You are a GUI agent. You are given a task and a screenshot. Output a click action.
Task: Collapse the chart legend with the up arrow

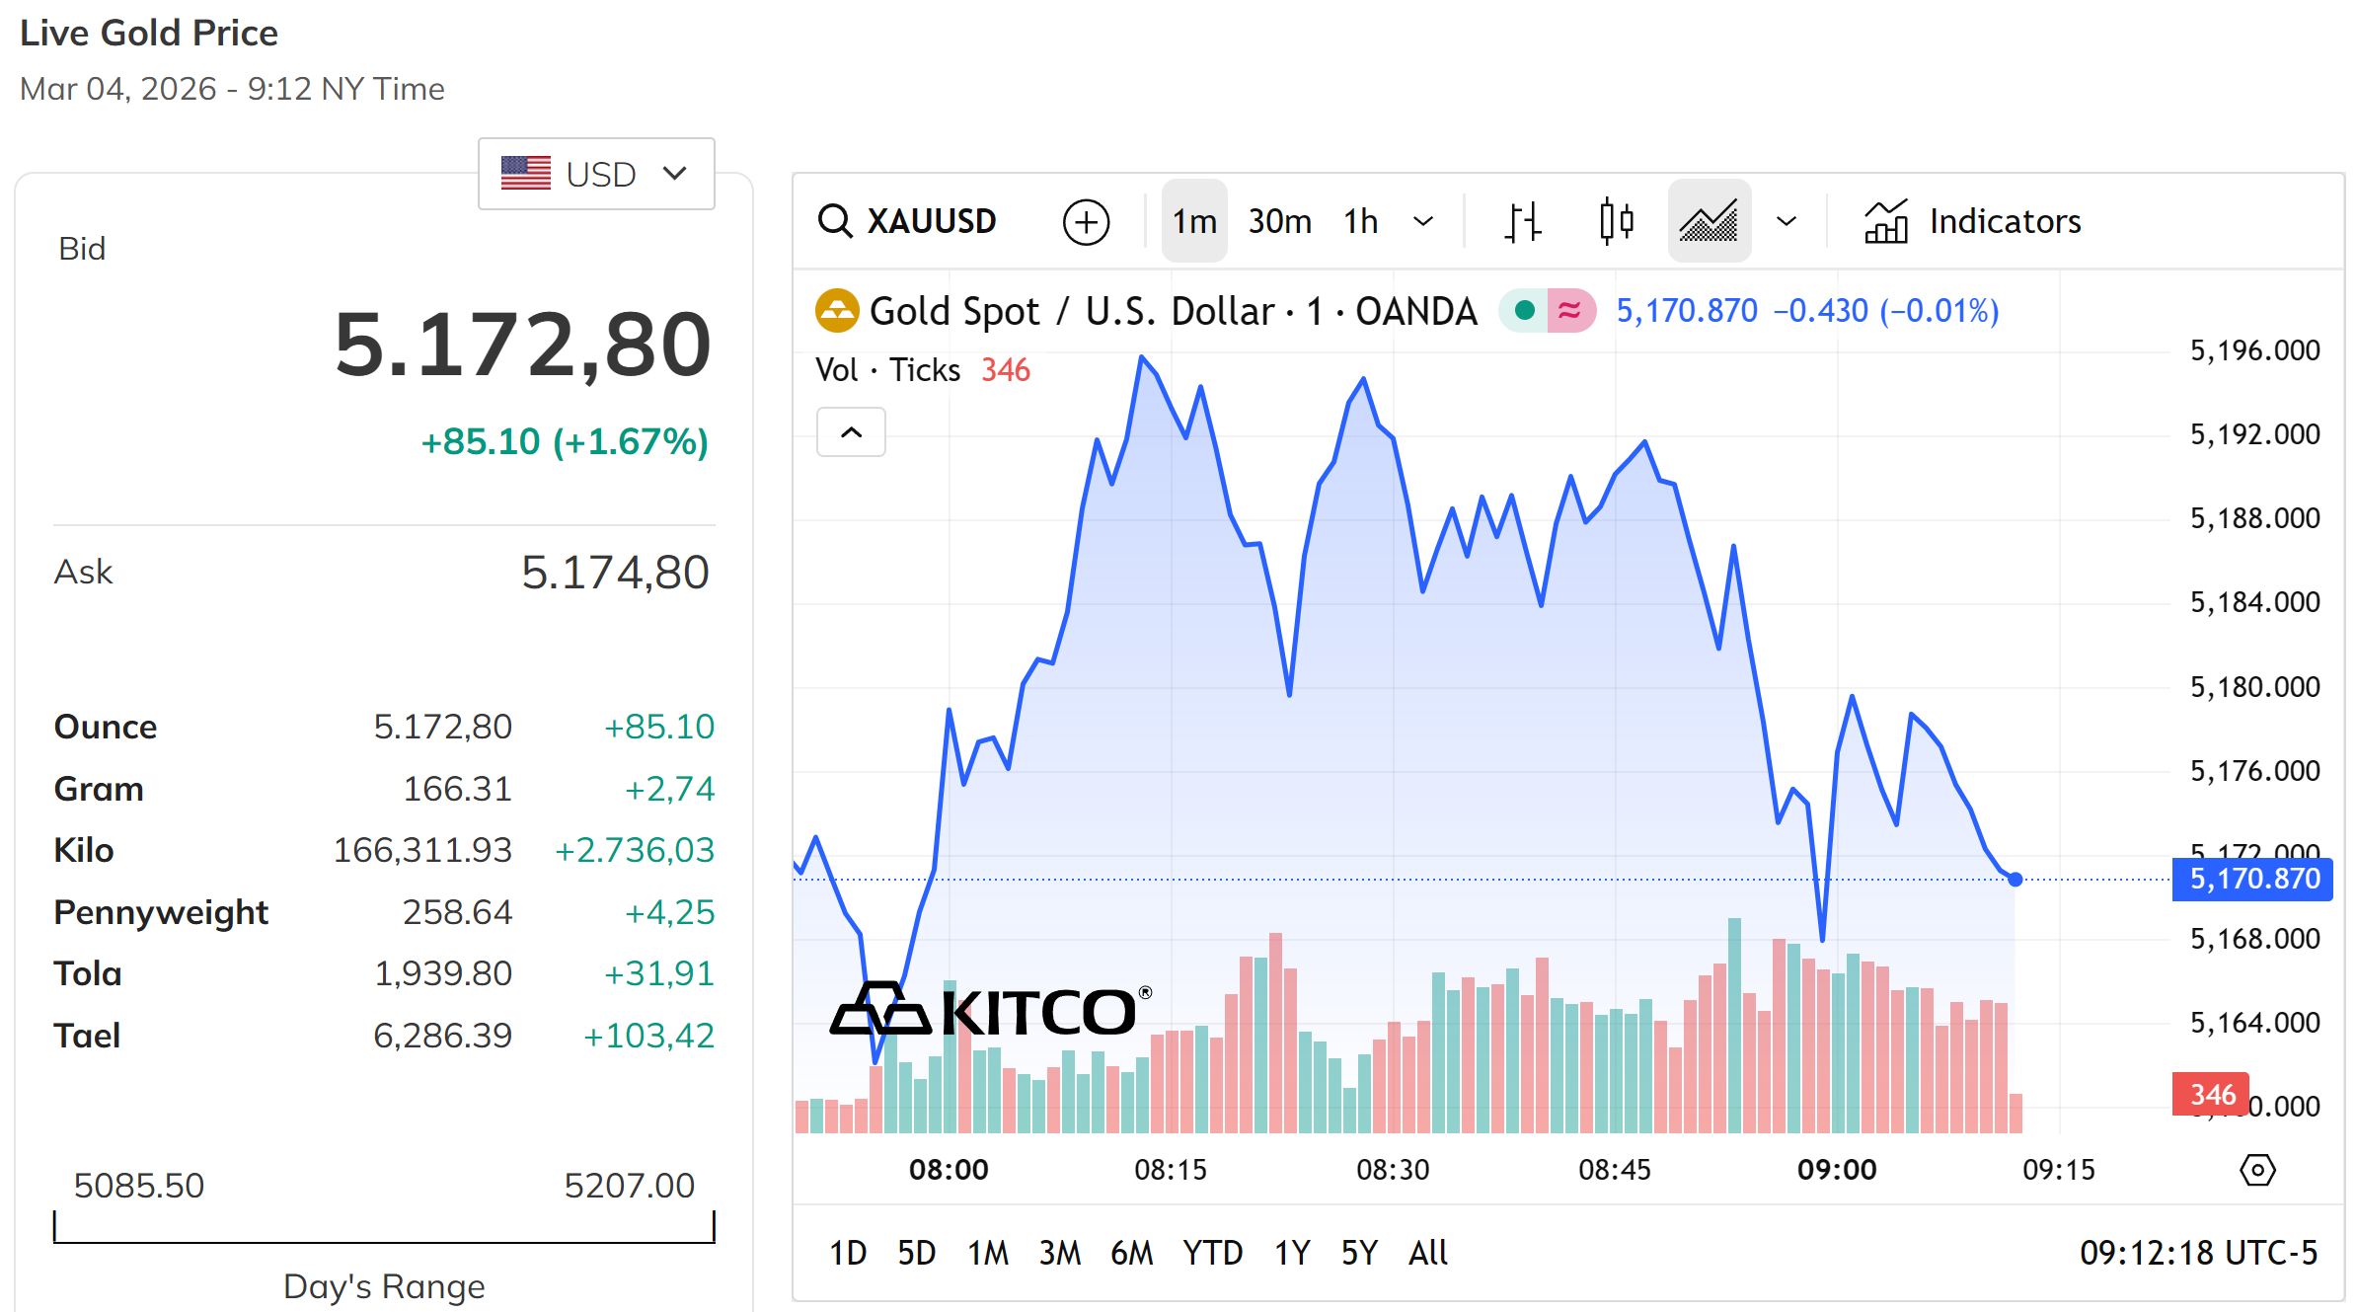851,431
